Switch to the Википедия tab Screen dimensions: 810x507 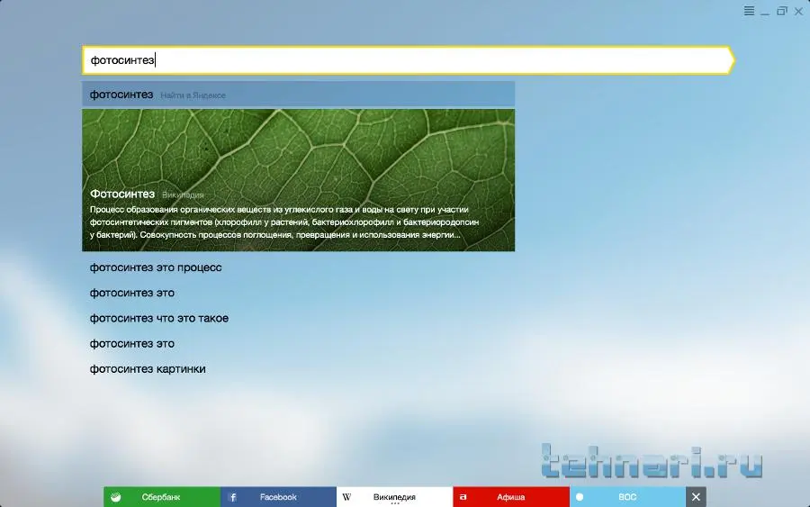pyautogui.click(x=395, y=497)
